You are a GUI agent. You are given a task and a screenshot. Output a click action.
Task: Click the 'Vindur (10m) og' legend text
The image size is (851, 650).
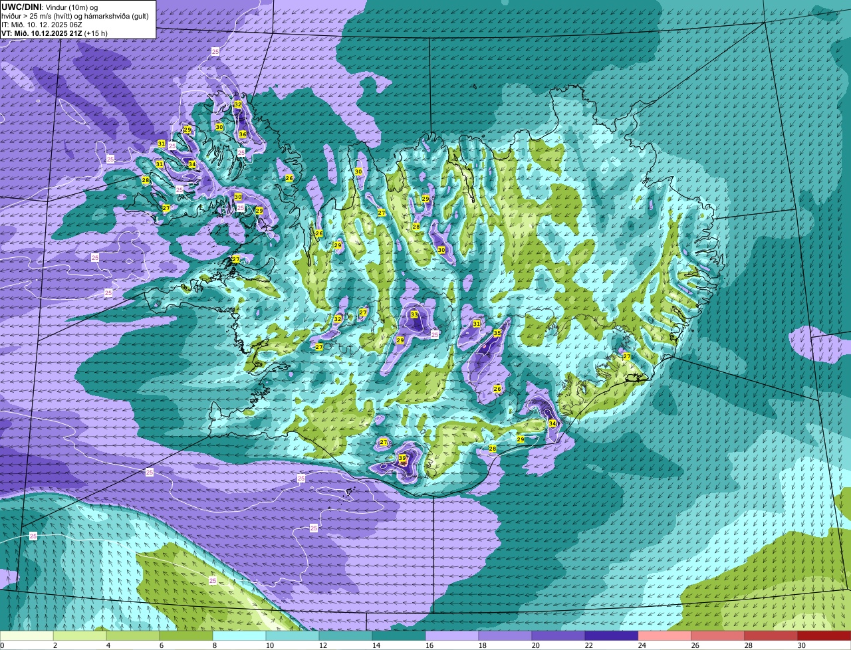pyautogui.click(x=72, y=7)
